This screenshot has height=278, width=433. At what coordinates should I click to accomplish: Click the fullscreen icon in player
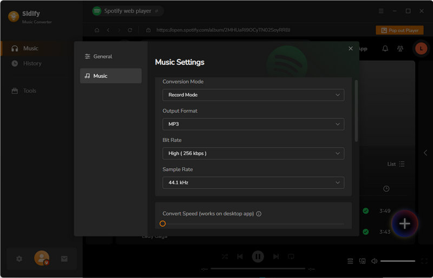click(x=424, y=261)
